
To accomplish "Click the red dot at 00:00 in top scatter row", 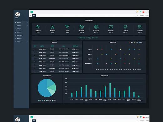I will tap(97, 50).
